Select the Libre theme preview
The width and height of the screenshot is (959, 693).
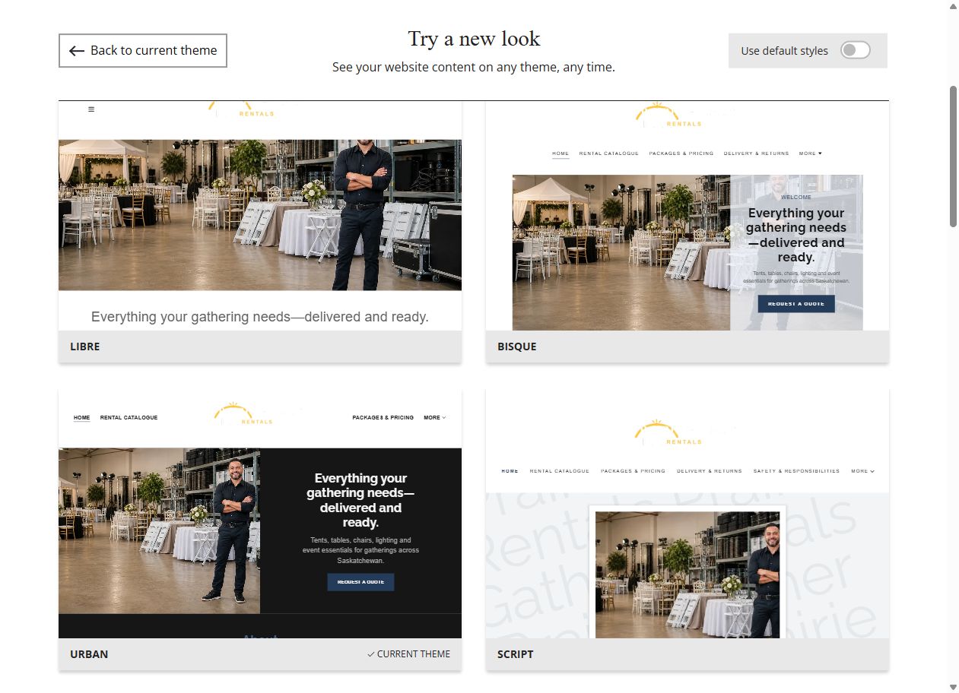pyautogui.click(x=260, y=216)
